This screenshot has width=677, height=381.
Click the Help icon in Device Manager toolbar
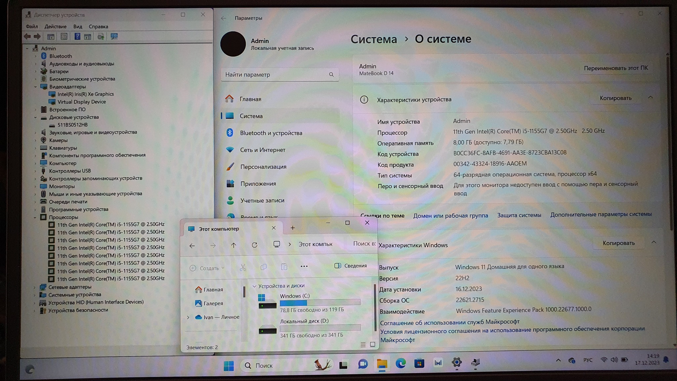(77, 37)
